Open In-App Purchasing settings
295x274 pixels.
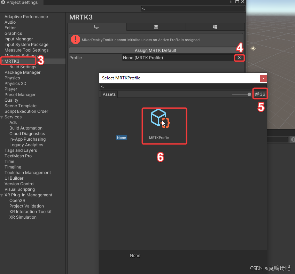[x=28, y=139]
